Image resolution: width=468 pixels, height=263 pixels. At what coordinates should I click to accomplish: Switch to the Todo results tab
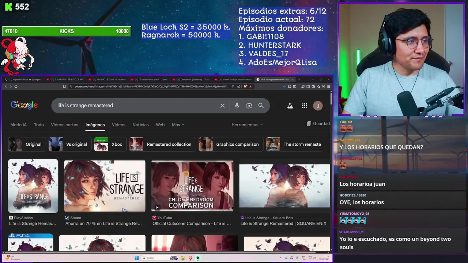point(39,125)
